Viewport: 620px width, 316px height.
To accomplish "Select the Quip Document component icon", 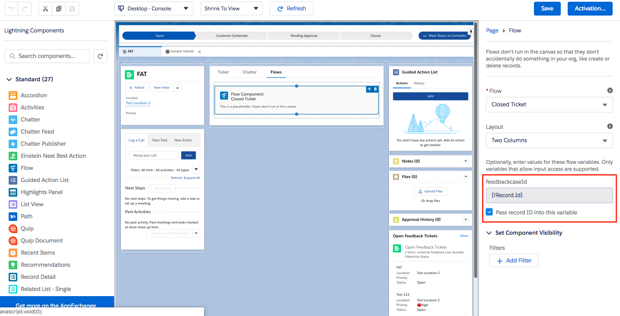I will pyautogui.click(x=13, y=241).
